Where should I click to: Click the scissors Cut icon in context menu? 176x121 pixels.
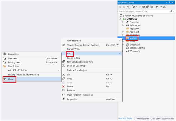click(64, 75)
